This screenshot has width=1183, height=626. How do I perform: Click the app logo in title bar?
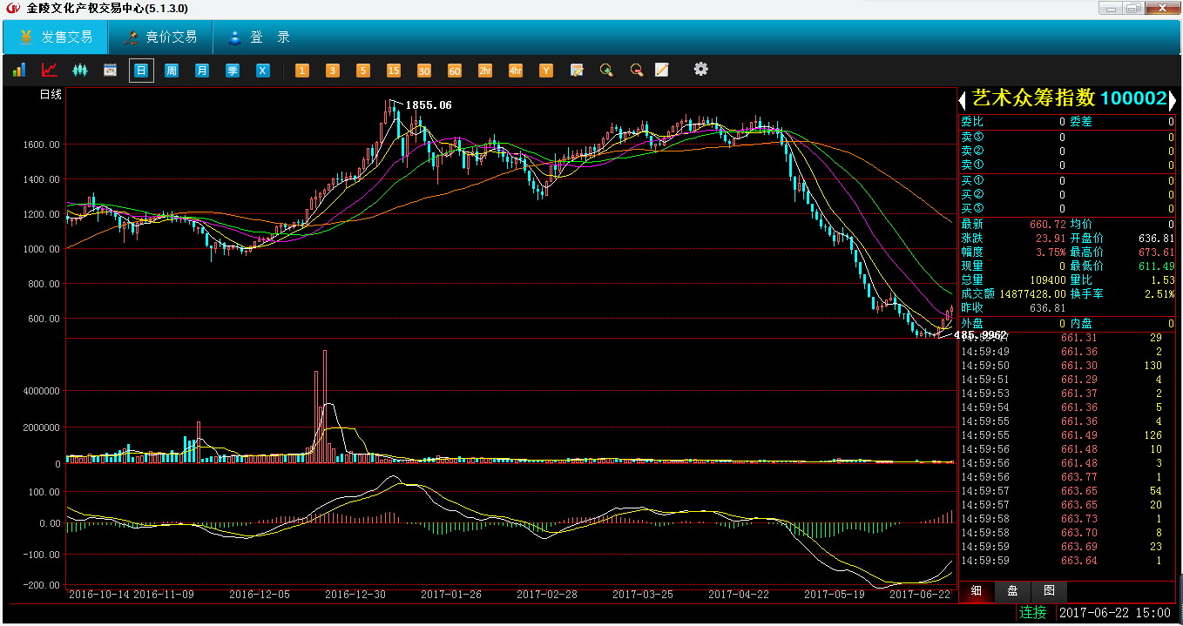[13, 9]
